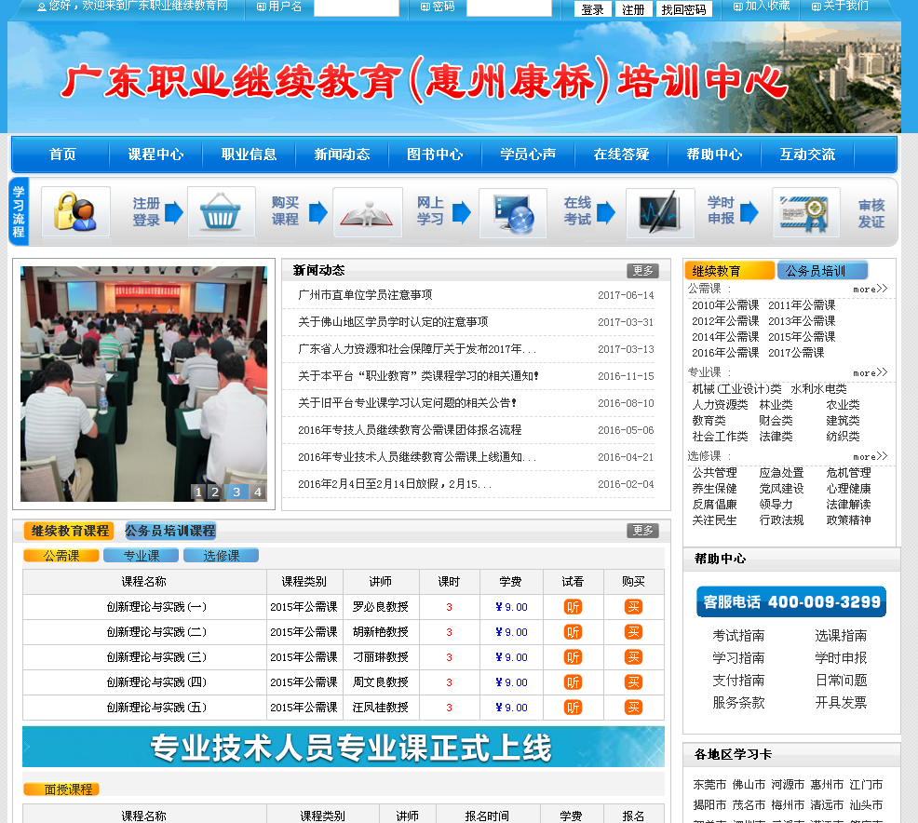Open the 2017年公需课 link in sidebar
Image resolution: width=918 pixels, height=823 pixels.
tap(795, 353)
